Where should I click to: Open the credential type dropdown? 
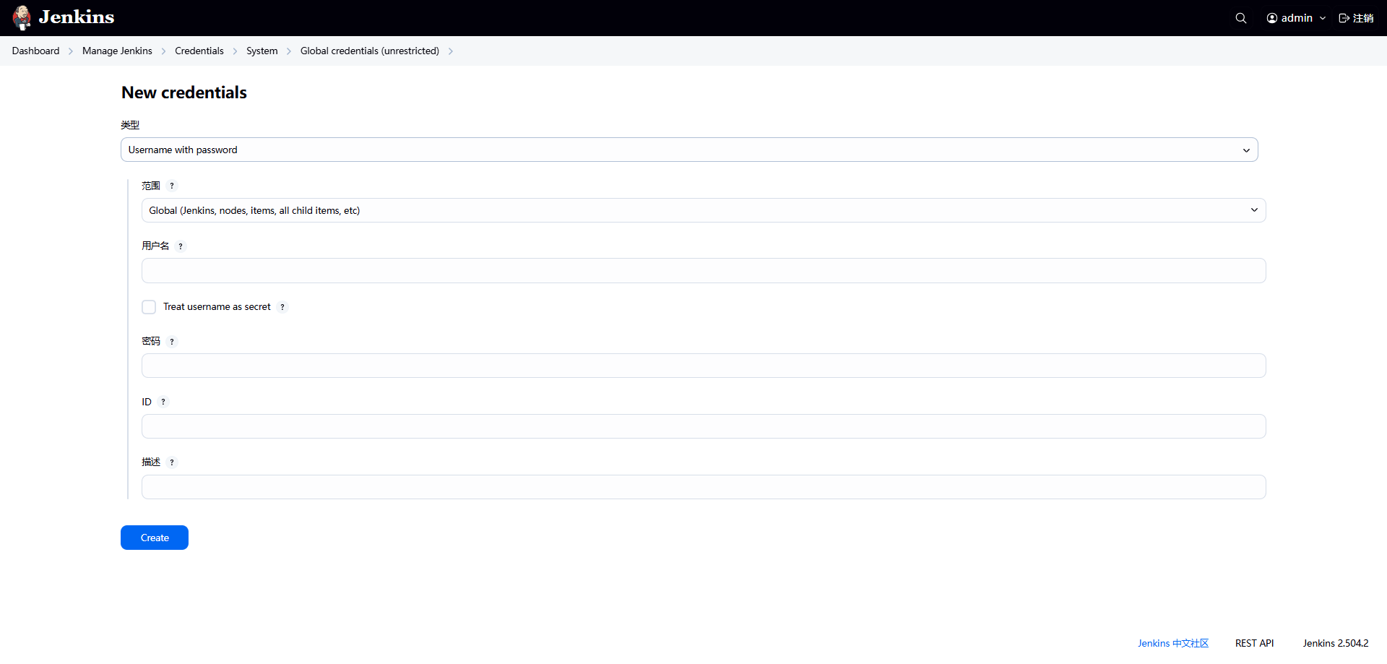[x=688, y=150]
